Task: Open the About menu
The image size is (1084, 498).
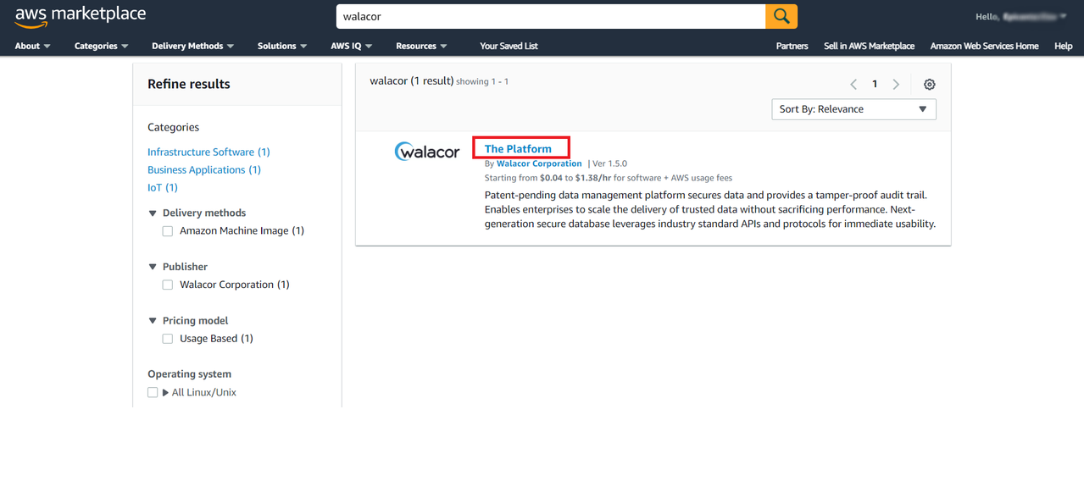Action: 32,46
